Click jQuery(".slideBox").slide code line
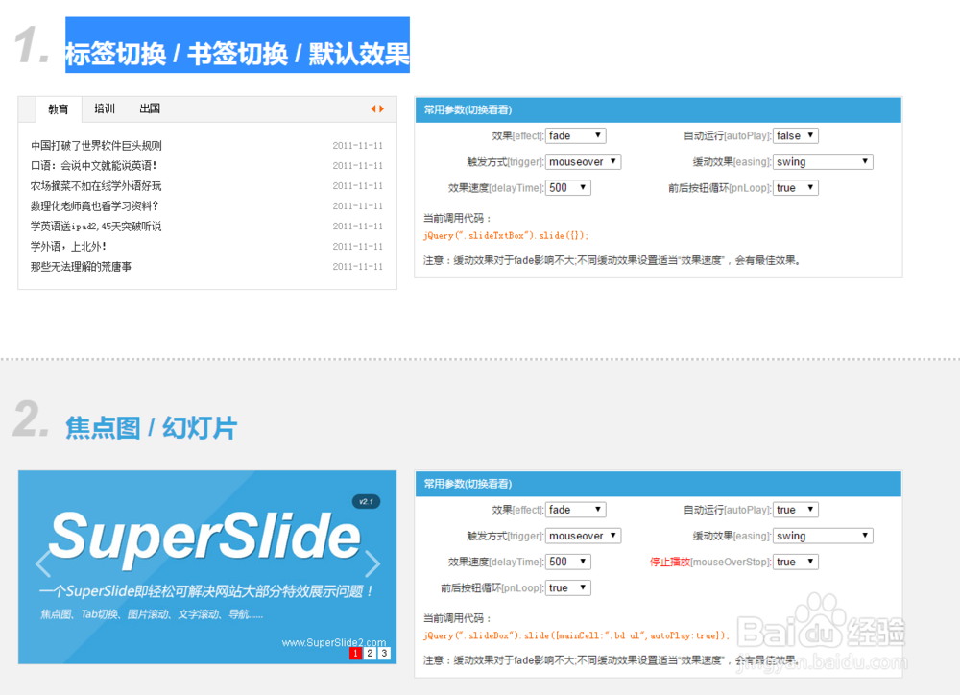 576,635
